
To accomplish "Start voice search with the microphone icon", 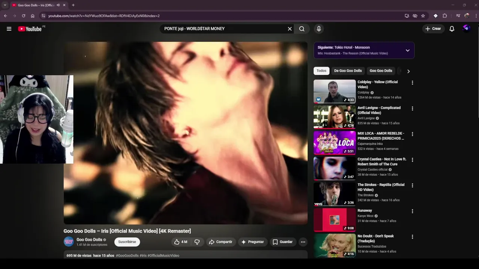I will [319, 29].
